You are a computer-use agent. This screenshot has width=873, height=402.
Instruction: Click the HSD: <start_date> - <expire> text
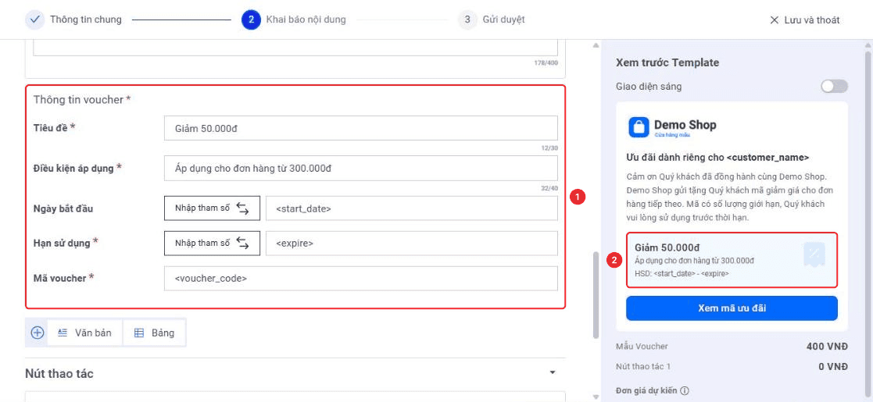(x=682, y=273)
